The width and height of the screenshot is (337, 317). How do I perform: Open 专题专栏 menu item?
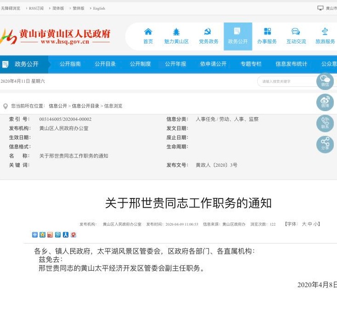pos(251,64)
